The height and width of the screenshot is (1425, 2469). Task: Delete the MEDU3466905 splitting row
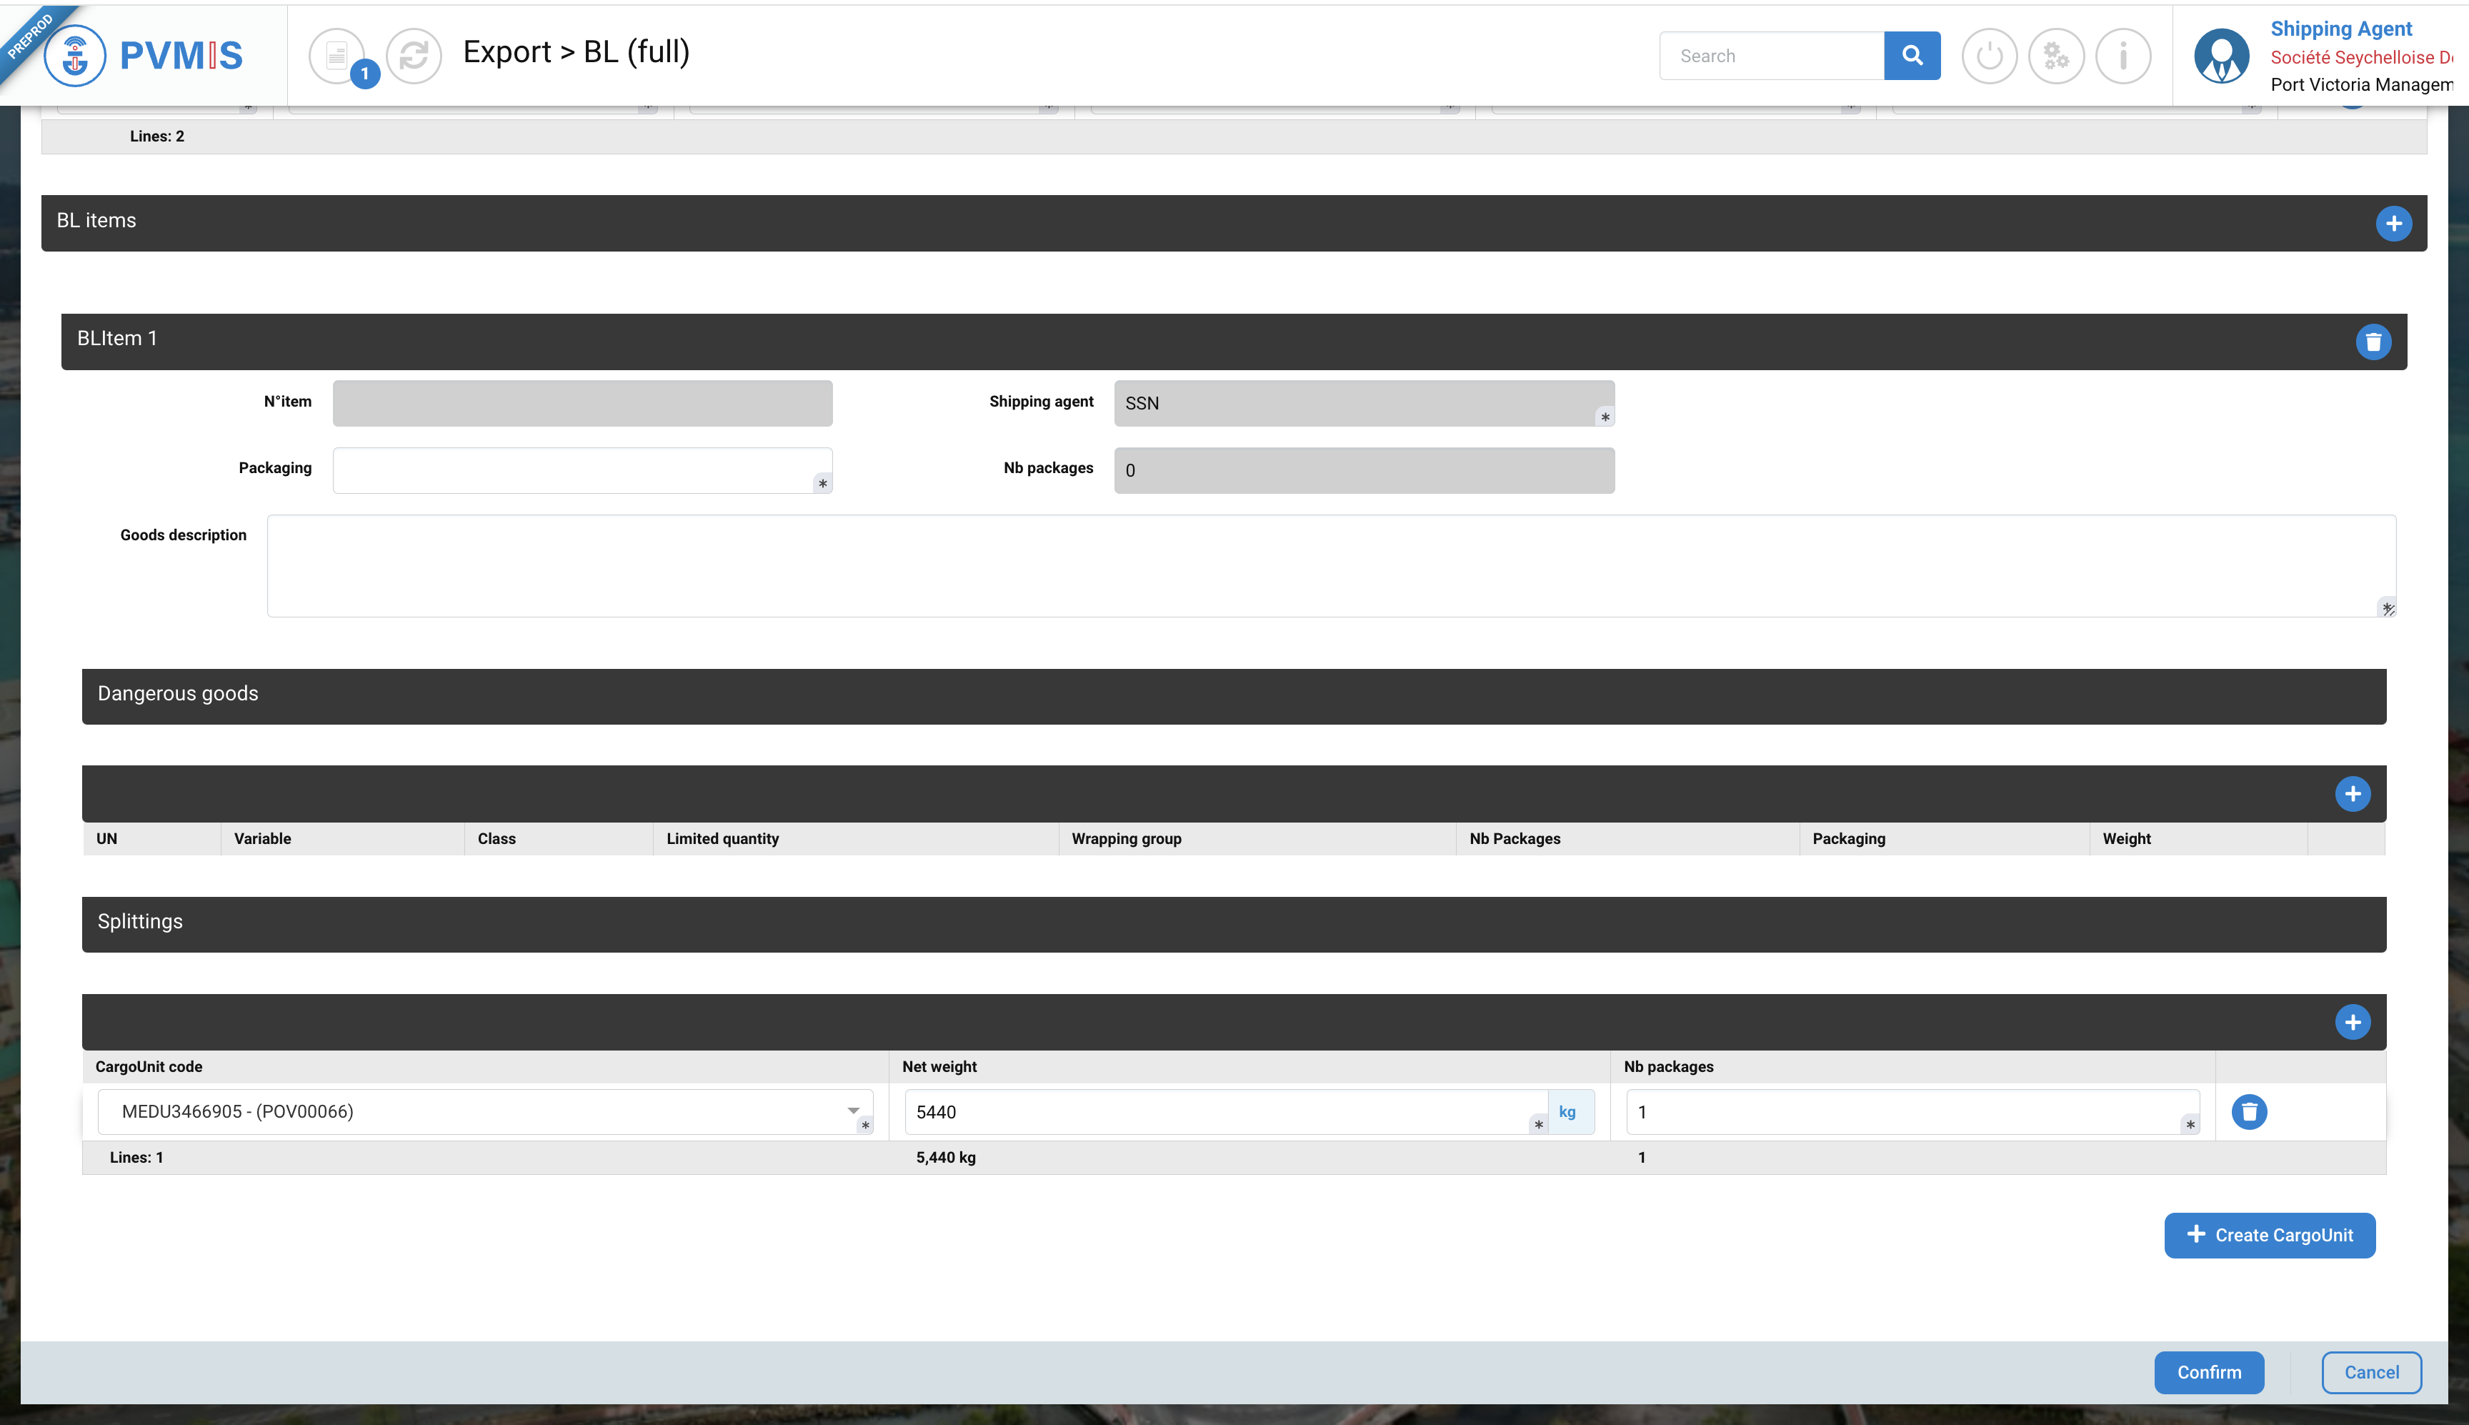[x=2248, y=1112]
